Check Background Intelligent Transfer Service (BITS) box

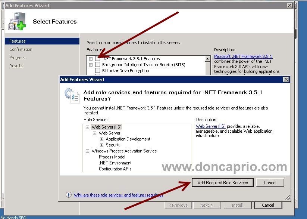[x=97, y=65]
